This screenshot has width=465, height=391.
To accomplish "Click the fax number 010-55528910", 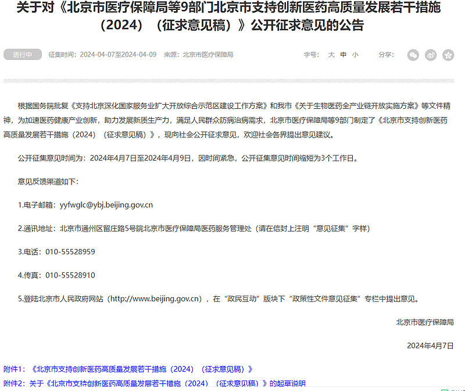I will pyautogui.click(x=70, y=275).
